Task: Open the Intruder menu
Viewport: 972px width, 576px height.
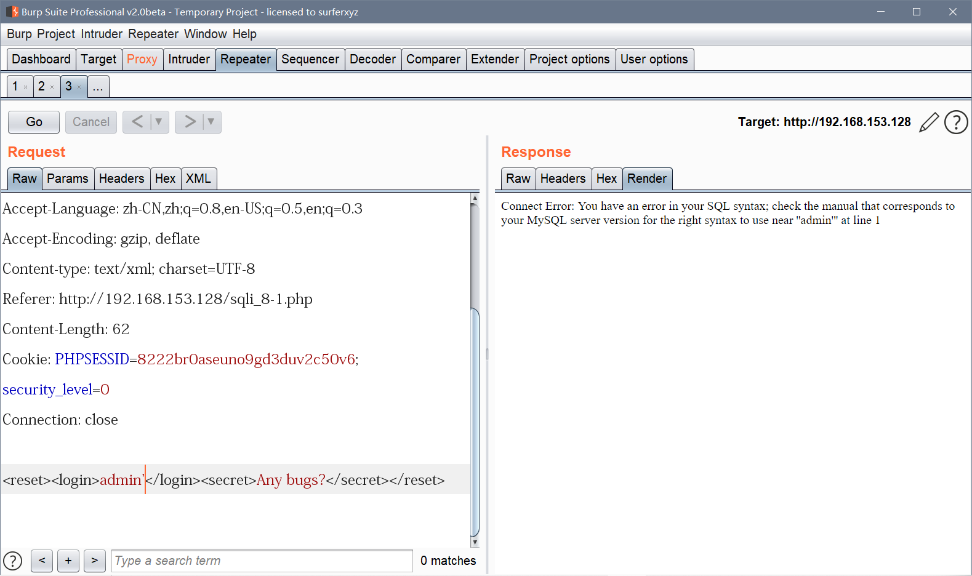Action: pyautogui.click(x=102, y=34)
